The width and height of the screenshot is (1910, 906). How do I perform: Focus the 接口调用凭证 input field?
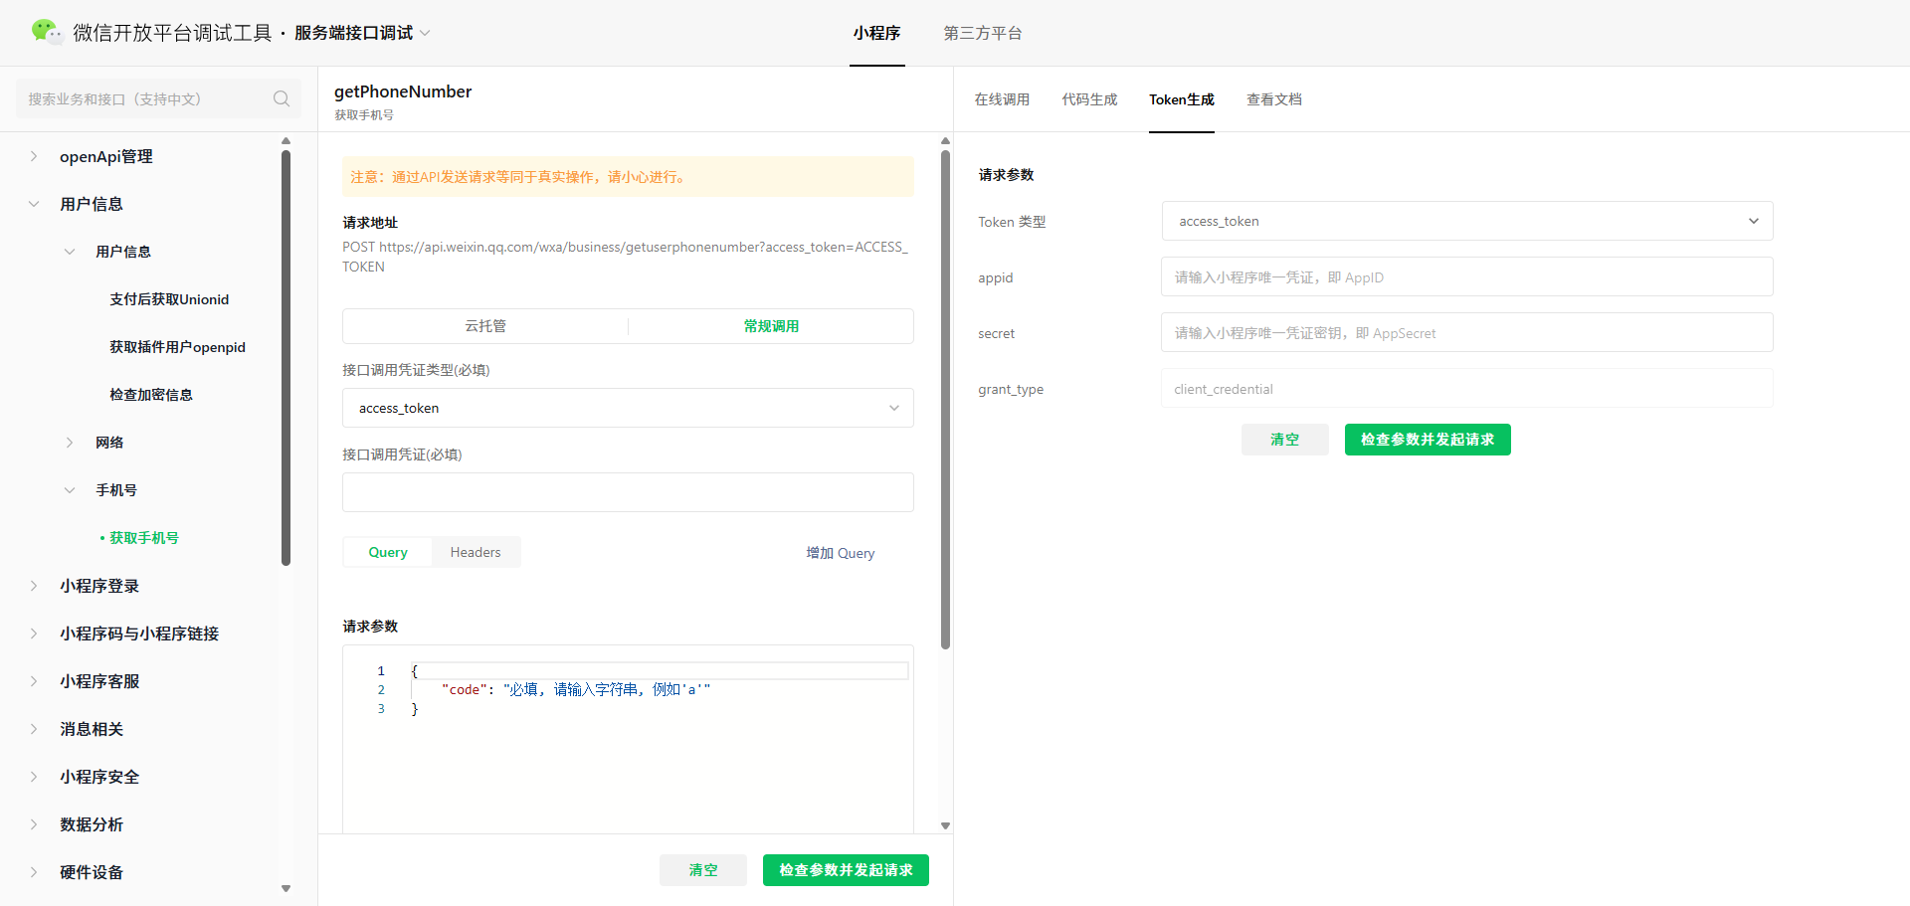tap(628, 492)
